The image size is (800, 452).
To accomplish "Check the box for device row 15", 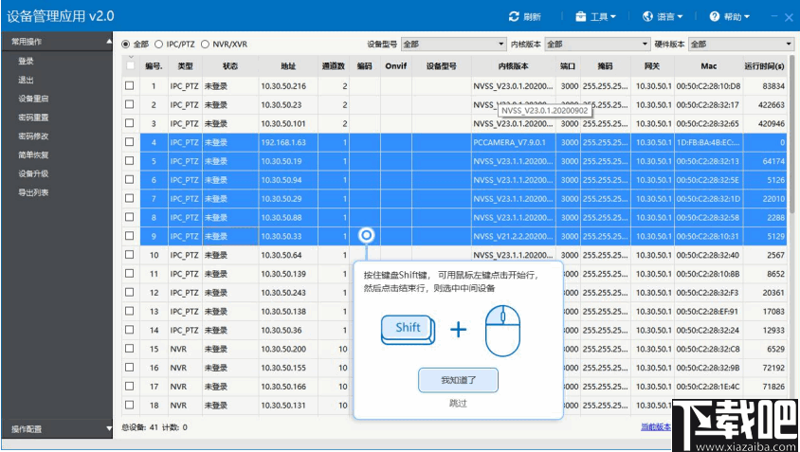I will pyautogui.click(x=130, y=349).
